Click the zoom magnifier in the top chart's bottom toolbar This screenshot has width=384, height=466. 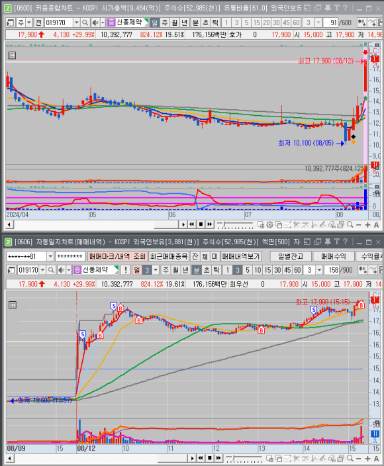(350, 224)
